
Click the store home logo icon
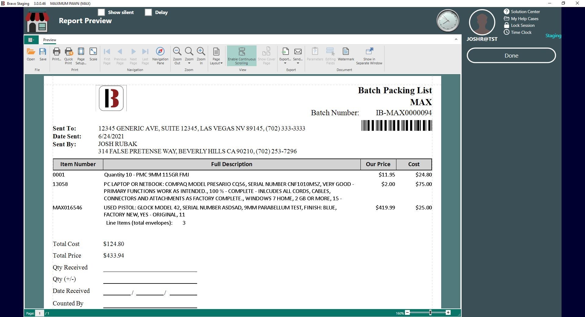coord(37,21)
